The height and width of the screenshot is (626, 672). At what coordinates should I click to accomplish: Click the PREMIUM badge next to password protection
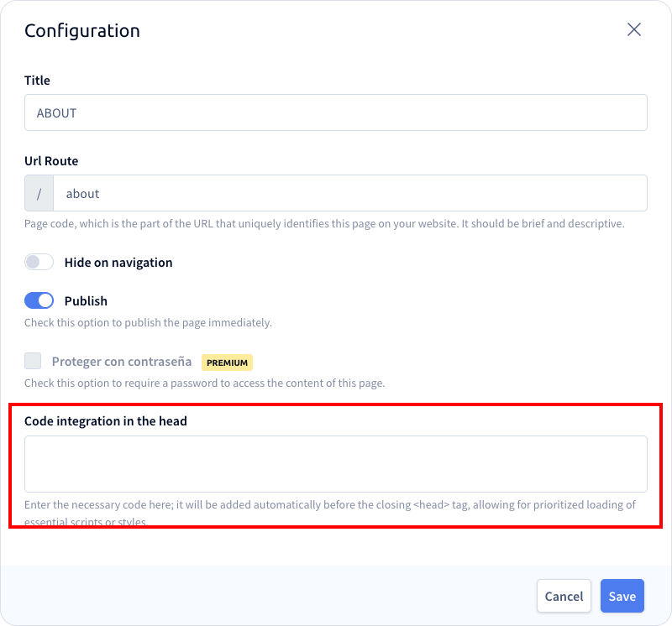tap(227, 362)
